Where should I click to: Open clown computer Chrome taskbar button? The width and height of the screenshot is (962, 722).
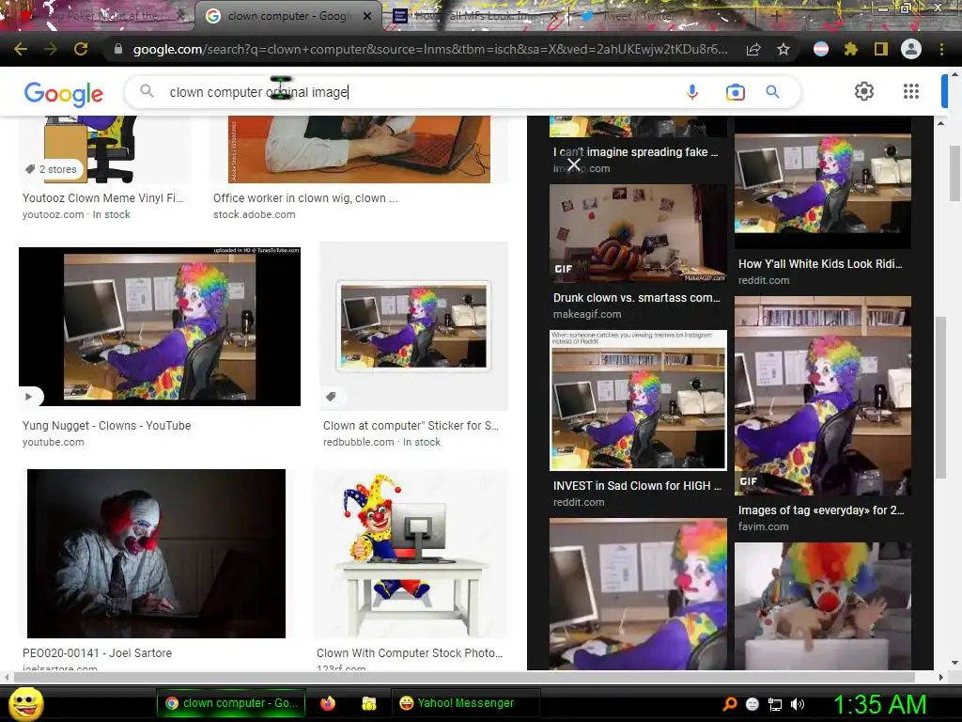coord(232,703)
